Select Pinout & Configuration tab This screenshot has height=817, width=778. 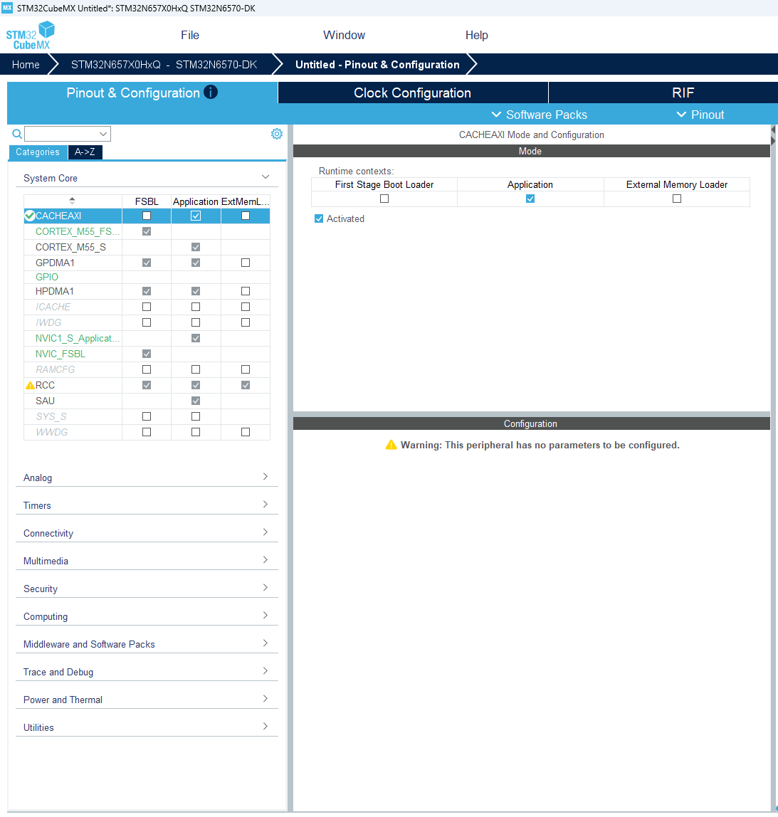[142, 93]
